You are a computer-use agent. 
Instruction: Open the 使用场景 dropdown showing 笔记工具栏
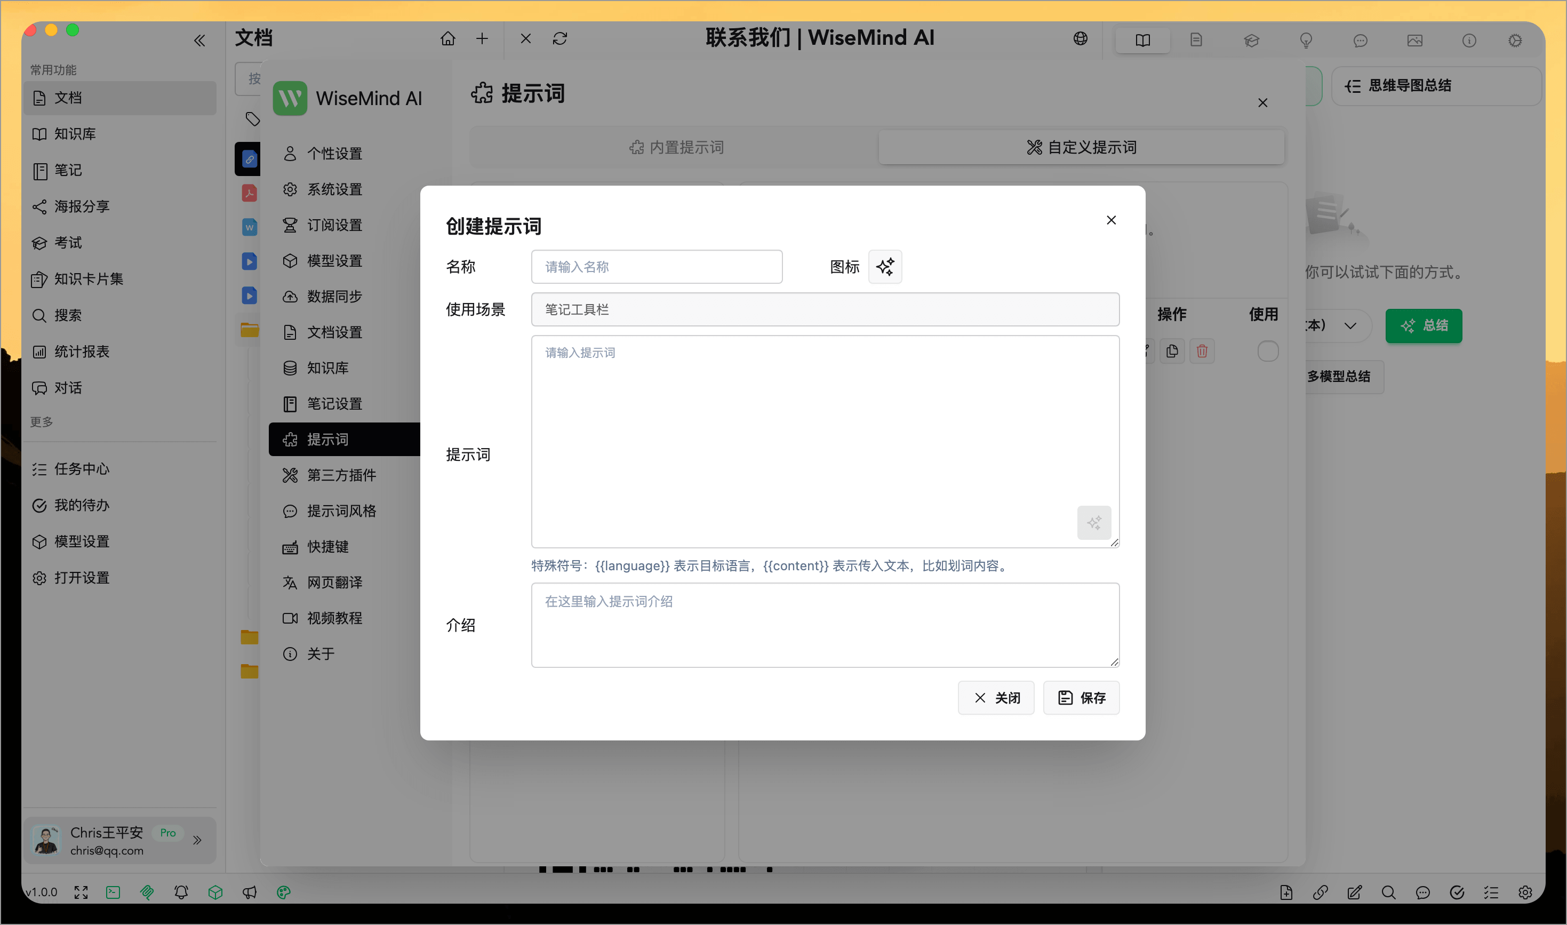tap(825, 309)
